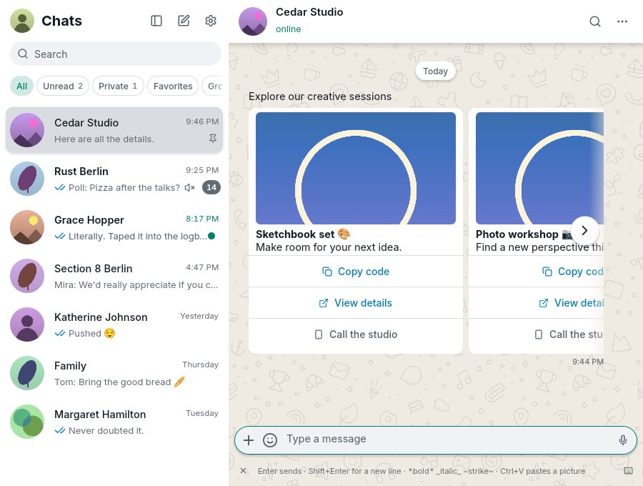Open the Sketchbook set card image
The width and height of the screenshot is (643, 486).
(356, 168)
